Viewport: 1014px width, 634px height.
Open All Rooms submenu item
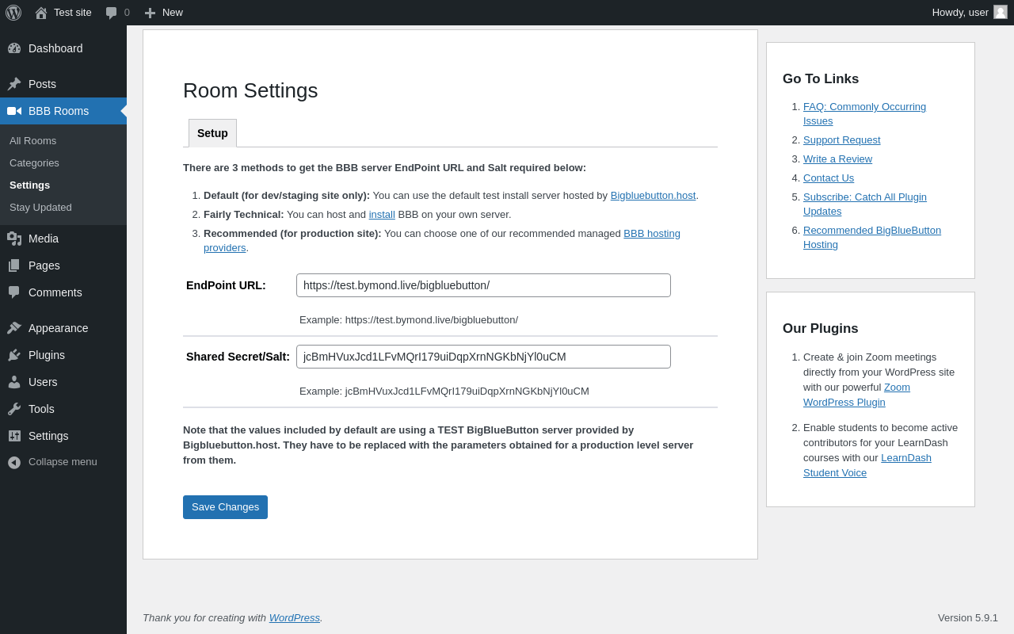[x=32, y=141]
